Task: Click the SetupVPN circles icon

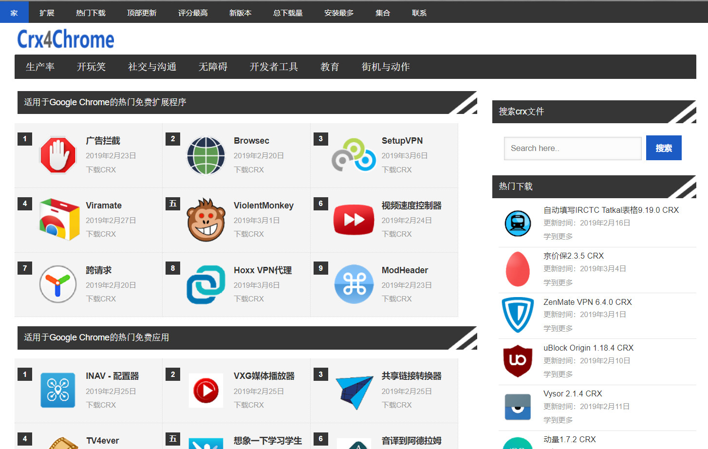Action: pos(354,155)
